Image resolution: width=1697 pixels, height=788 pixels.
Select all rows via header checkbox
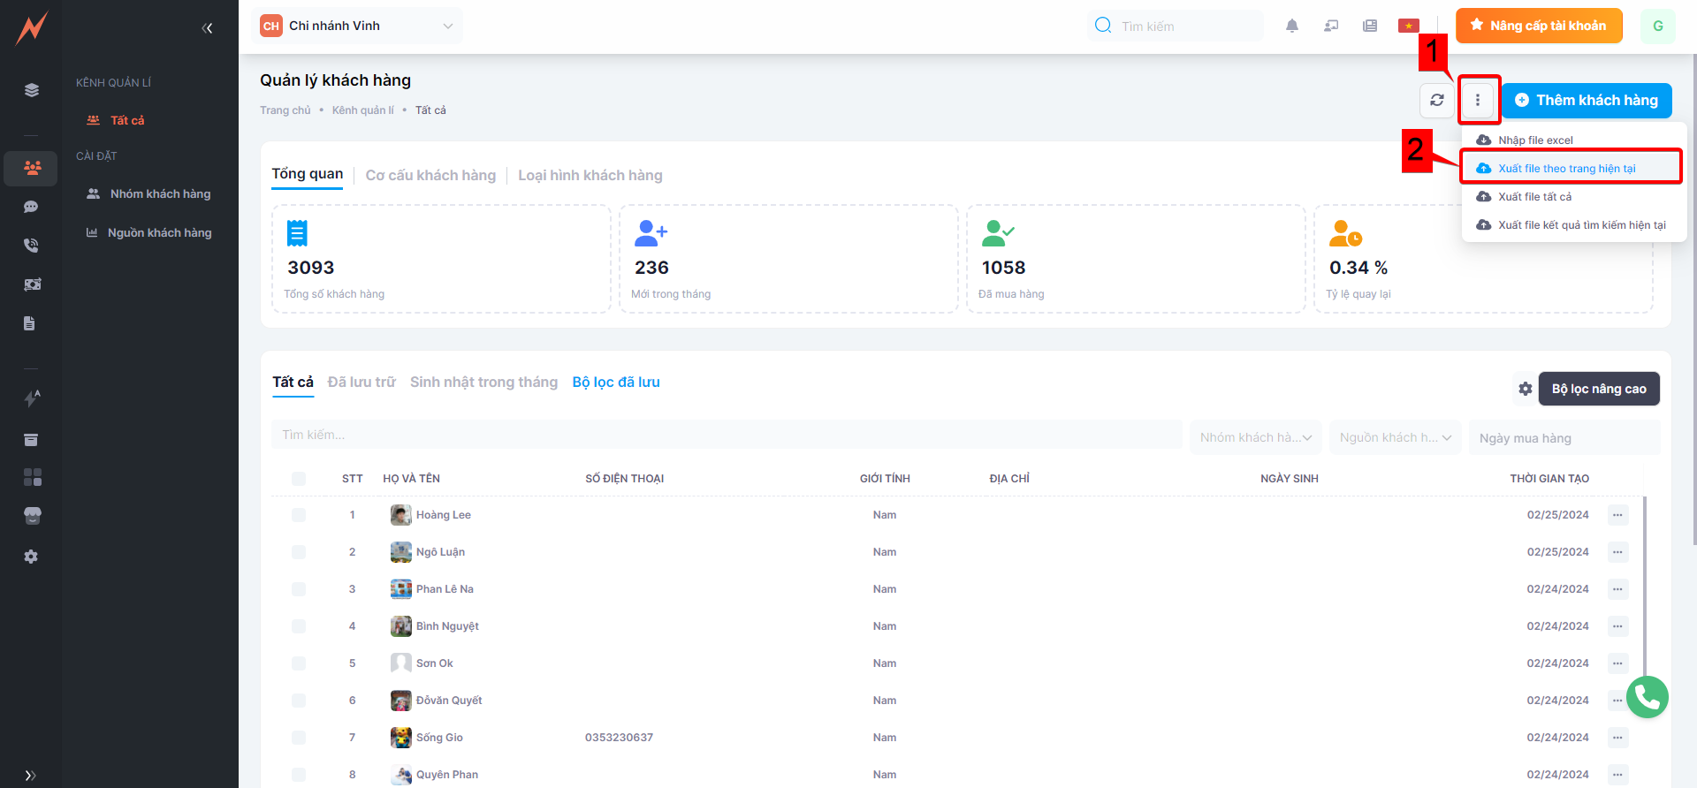click(x=299, y=479)
